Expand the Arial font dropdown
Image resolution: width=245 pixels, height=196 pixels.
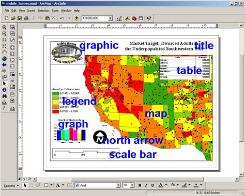coord(118,185)
